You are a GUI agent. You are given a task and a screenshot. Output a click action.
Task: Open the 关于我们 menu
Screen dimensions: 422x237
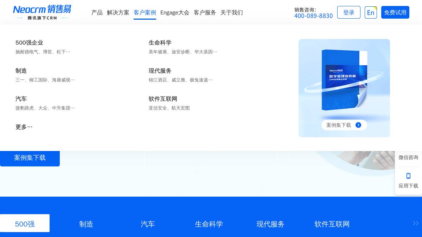232,13
